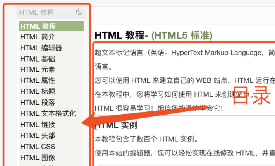This screenshot has width=275, height=166.
Task: Click the green (HTML5 标准) heading text
Action: pos(182,36)
